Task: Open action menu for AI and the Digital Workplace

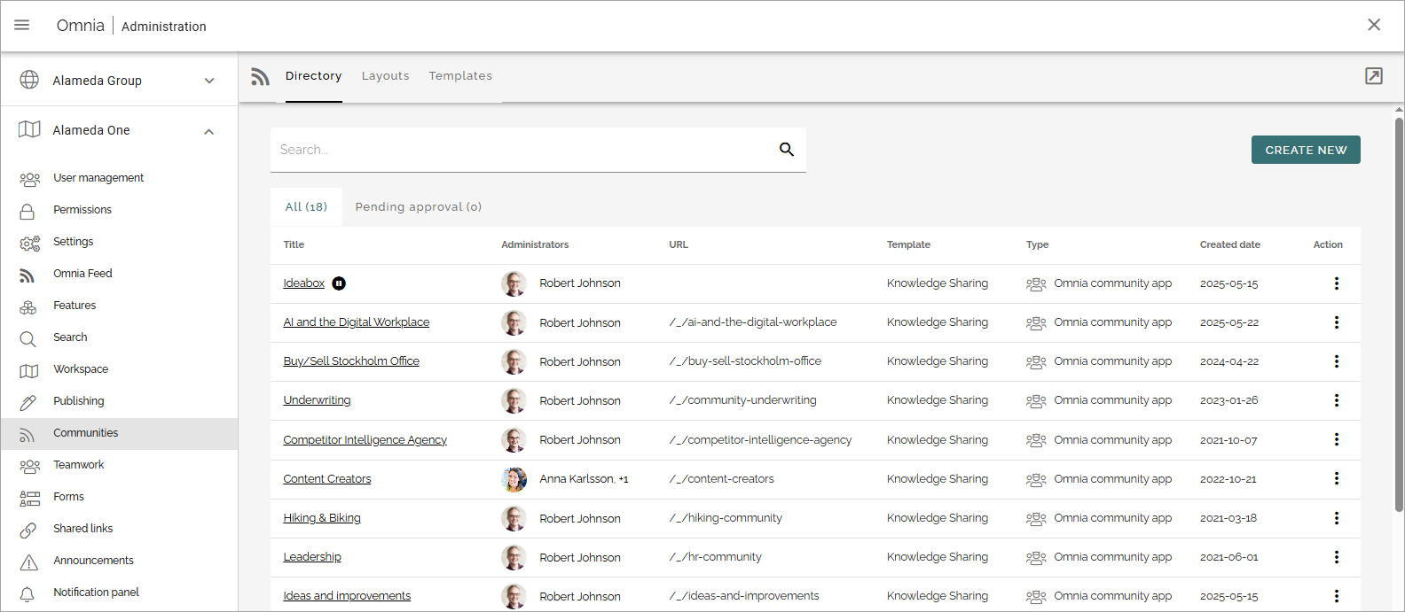Action: (x=1337, y=322)
